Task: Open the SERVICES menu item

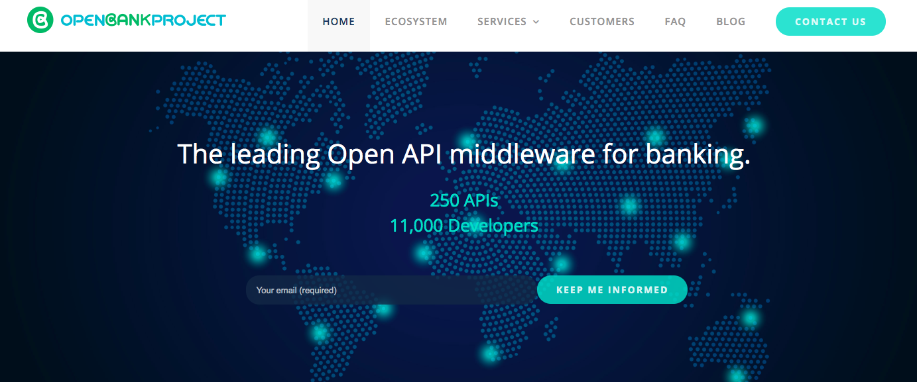Action: (501, 22)
